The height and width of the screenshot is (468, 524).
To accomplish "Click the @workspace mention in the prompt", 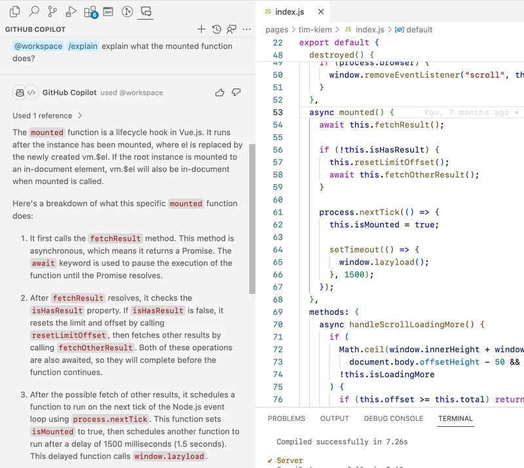I will (x=38, y=46).
